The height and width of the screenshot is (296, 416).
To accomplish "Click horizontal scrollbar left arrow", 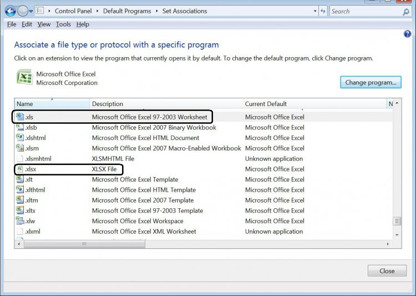I will pyautogui.click(x=18, y=244).
